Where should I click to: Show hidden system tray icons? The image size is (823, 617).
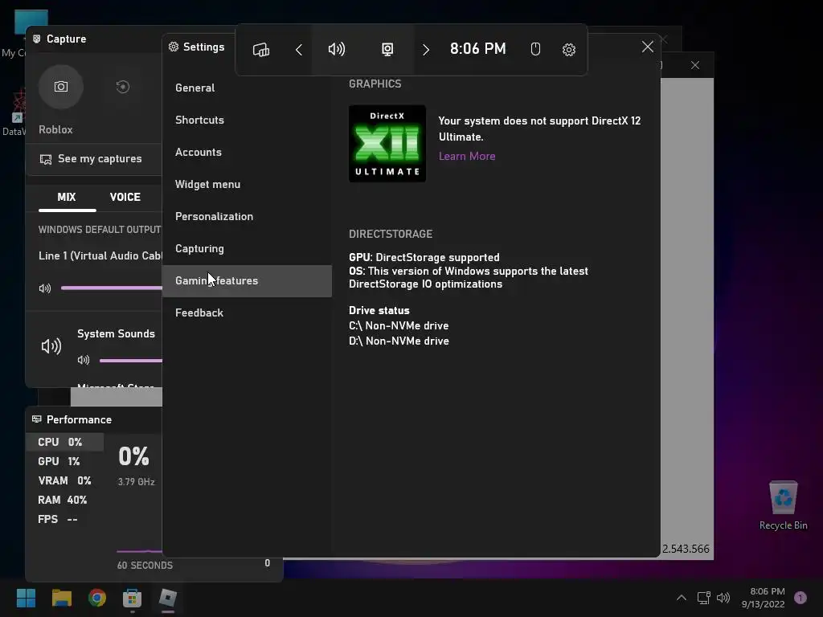tap(682, 598)
